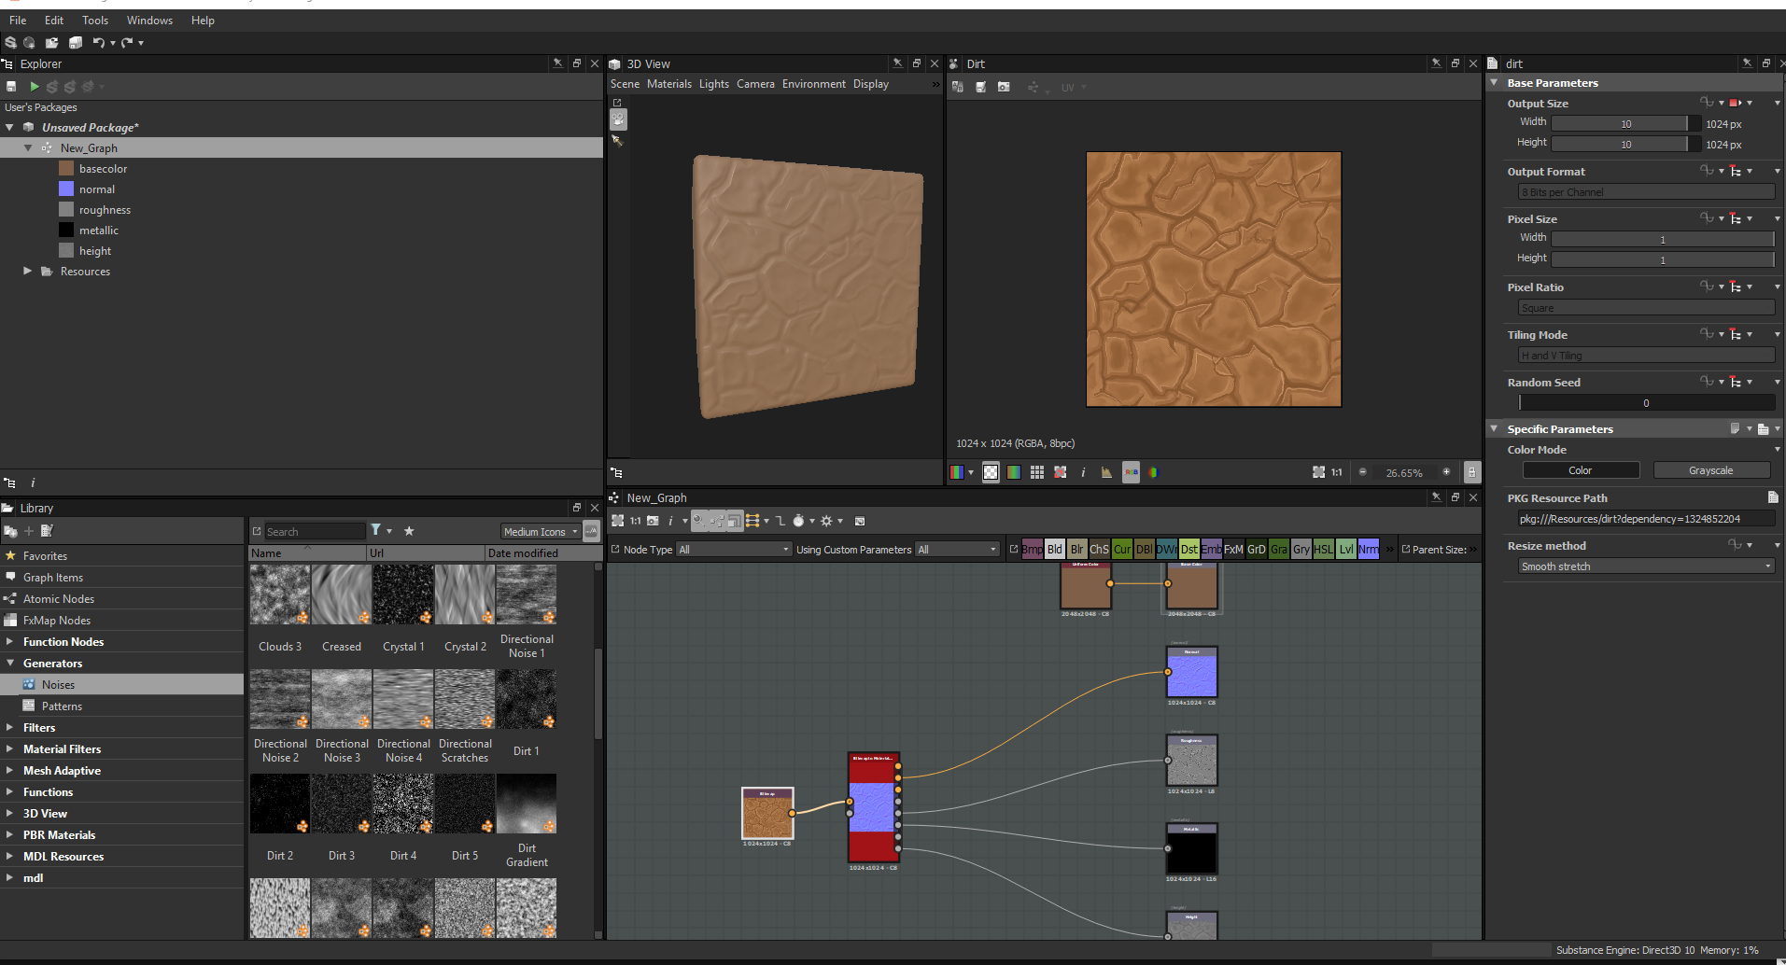Click the save disk icon in Explorer toolbar
Image resolution: width=1786 pixels, height=965 pixels.
click(x=11, y=87)
